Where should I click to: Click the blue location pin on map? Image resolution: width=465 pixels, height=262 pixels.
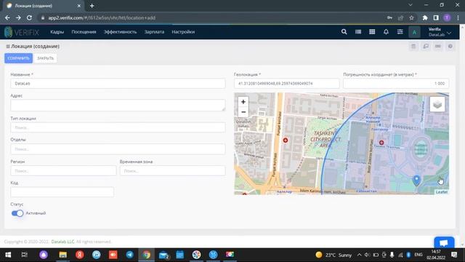(x=416, y=180)
